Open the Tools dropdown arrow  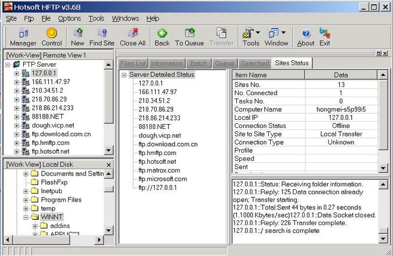pyautogui.click(x=257, y=32)
